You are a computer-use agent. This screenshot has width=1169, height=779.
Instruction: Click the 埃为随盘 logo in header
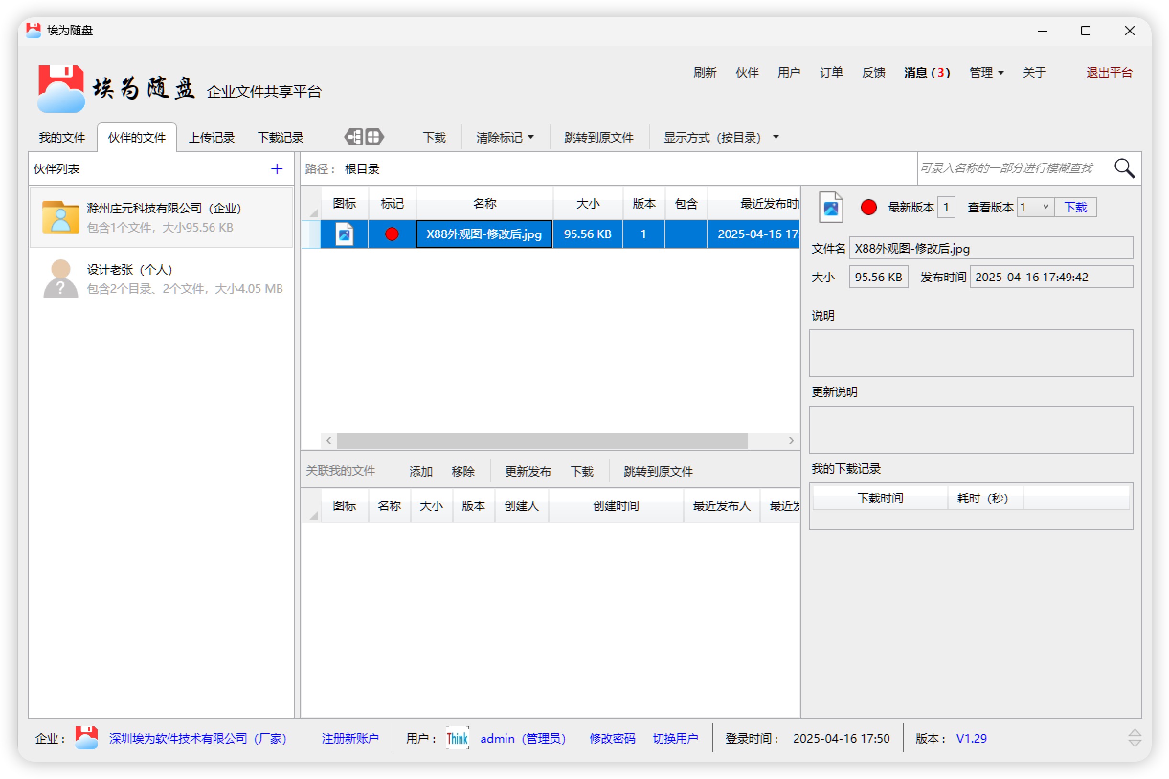(x=61, y=89)
